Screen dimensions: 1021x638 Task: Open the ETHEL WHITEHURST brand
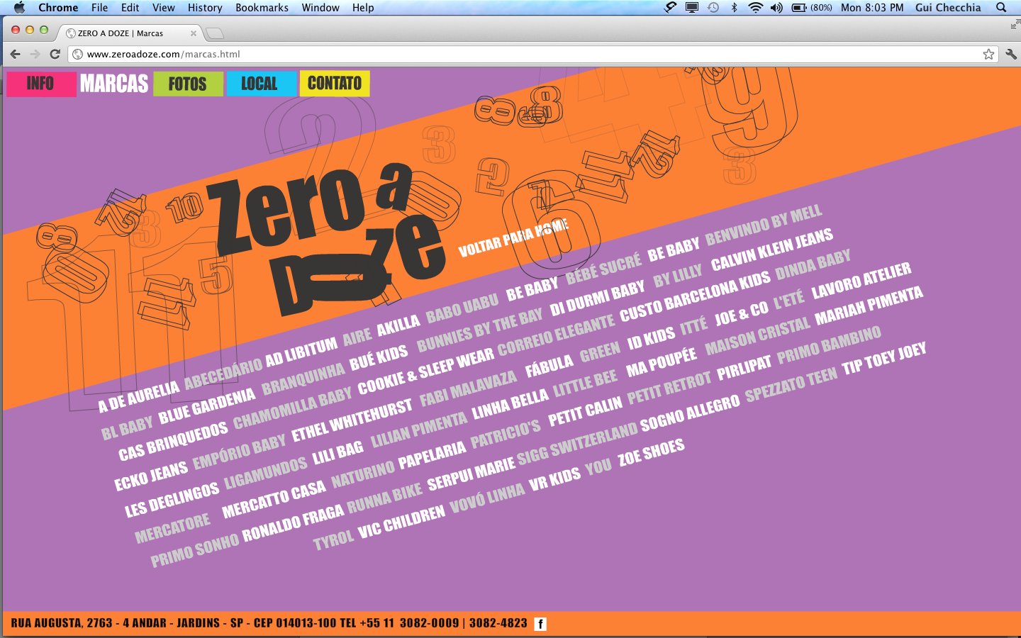point(352,420)
